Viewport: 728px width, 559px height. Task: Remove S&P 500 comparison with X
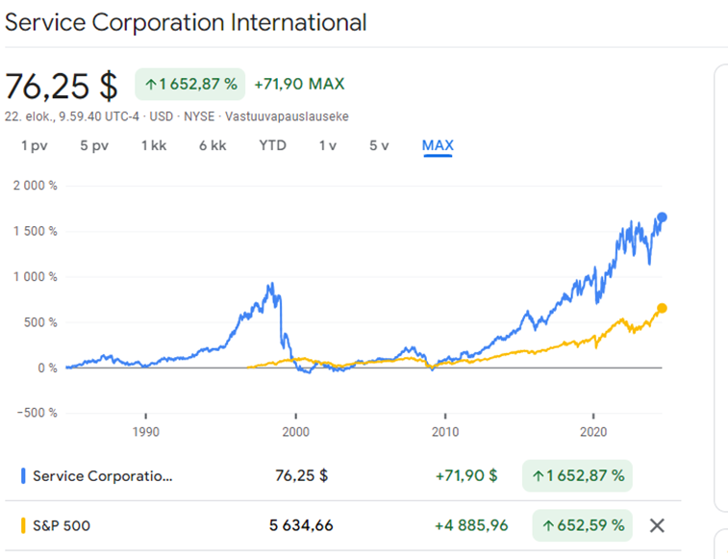[657, 525]
